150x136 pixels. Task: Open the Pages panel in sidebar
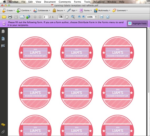3,32
